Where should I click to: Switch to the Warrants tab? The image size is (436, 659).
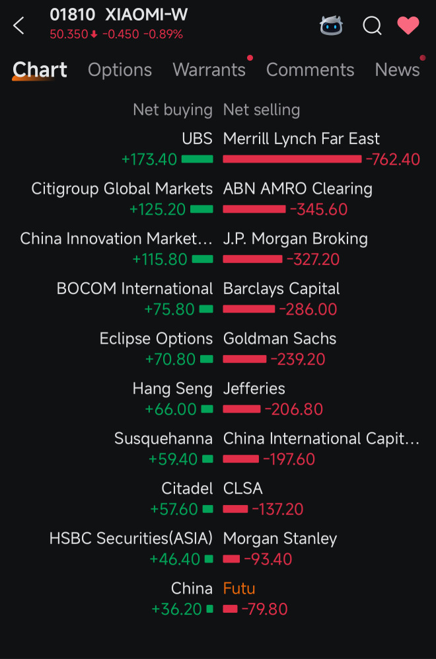click(209, 70)
